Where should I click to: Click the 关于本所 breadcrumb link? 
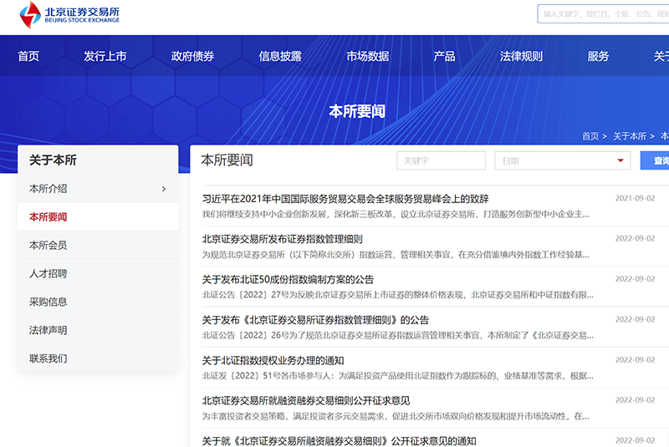(630, 136)
